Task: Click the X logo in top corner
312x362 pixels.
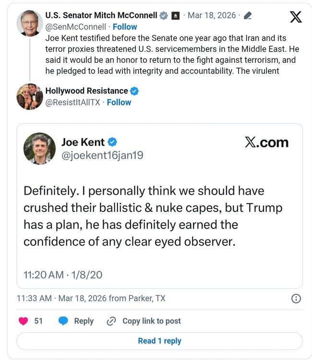Action: 296,17
